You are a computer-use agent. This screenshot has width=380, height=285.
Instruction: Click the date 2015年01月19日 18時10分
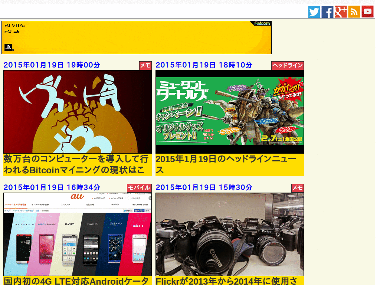coord(204,65)
